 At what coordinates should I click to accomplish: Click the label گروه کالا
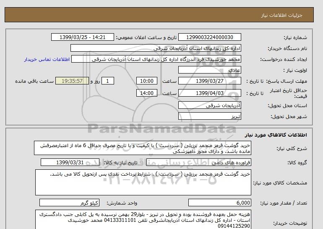click(x=297, y=163)
